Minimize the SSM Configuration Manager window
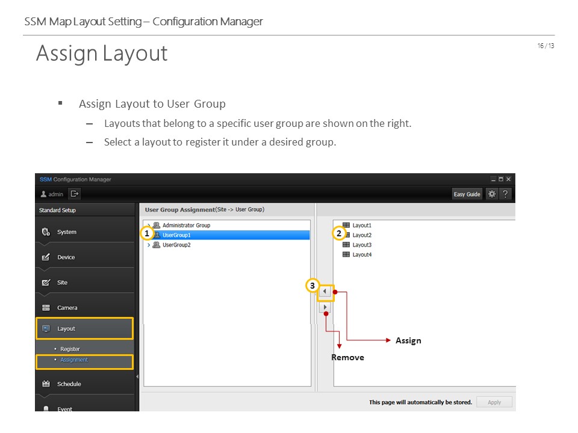Viewport: 578px width, 433px height. pyautogui.click(x=493, y=179)
